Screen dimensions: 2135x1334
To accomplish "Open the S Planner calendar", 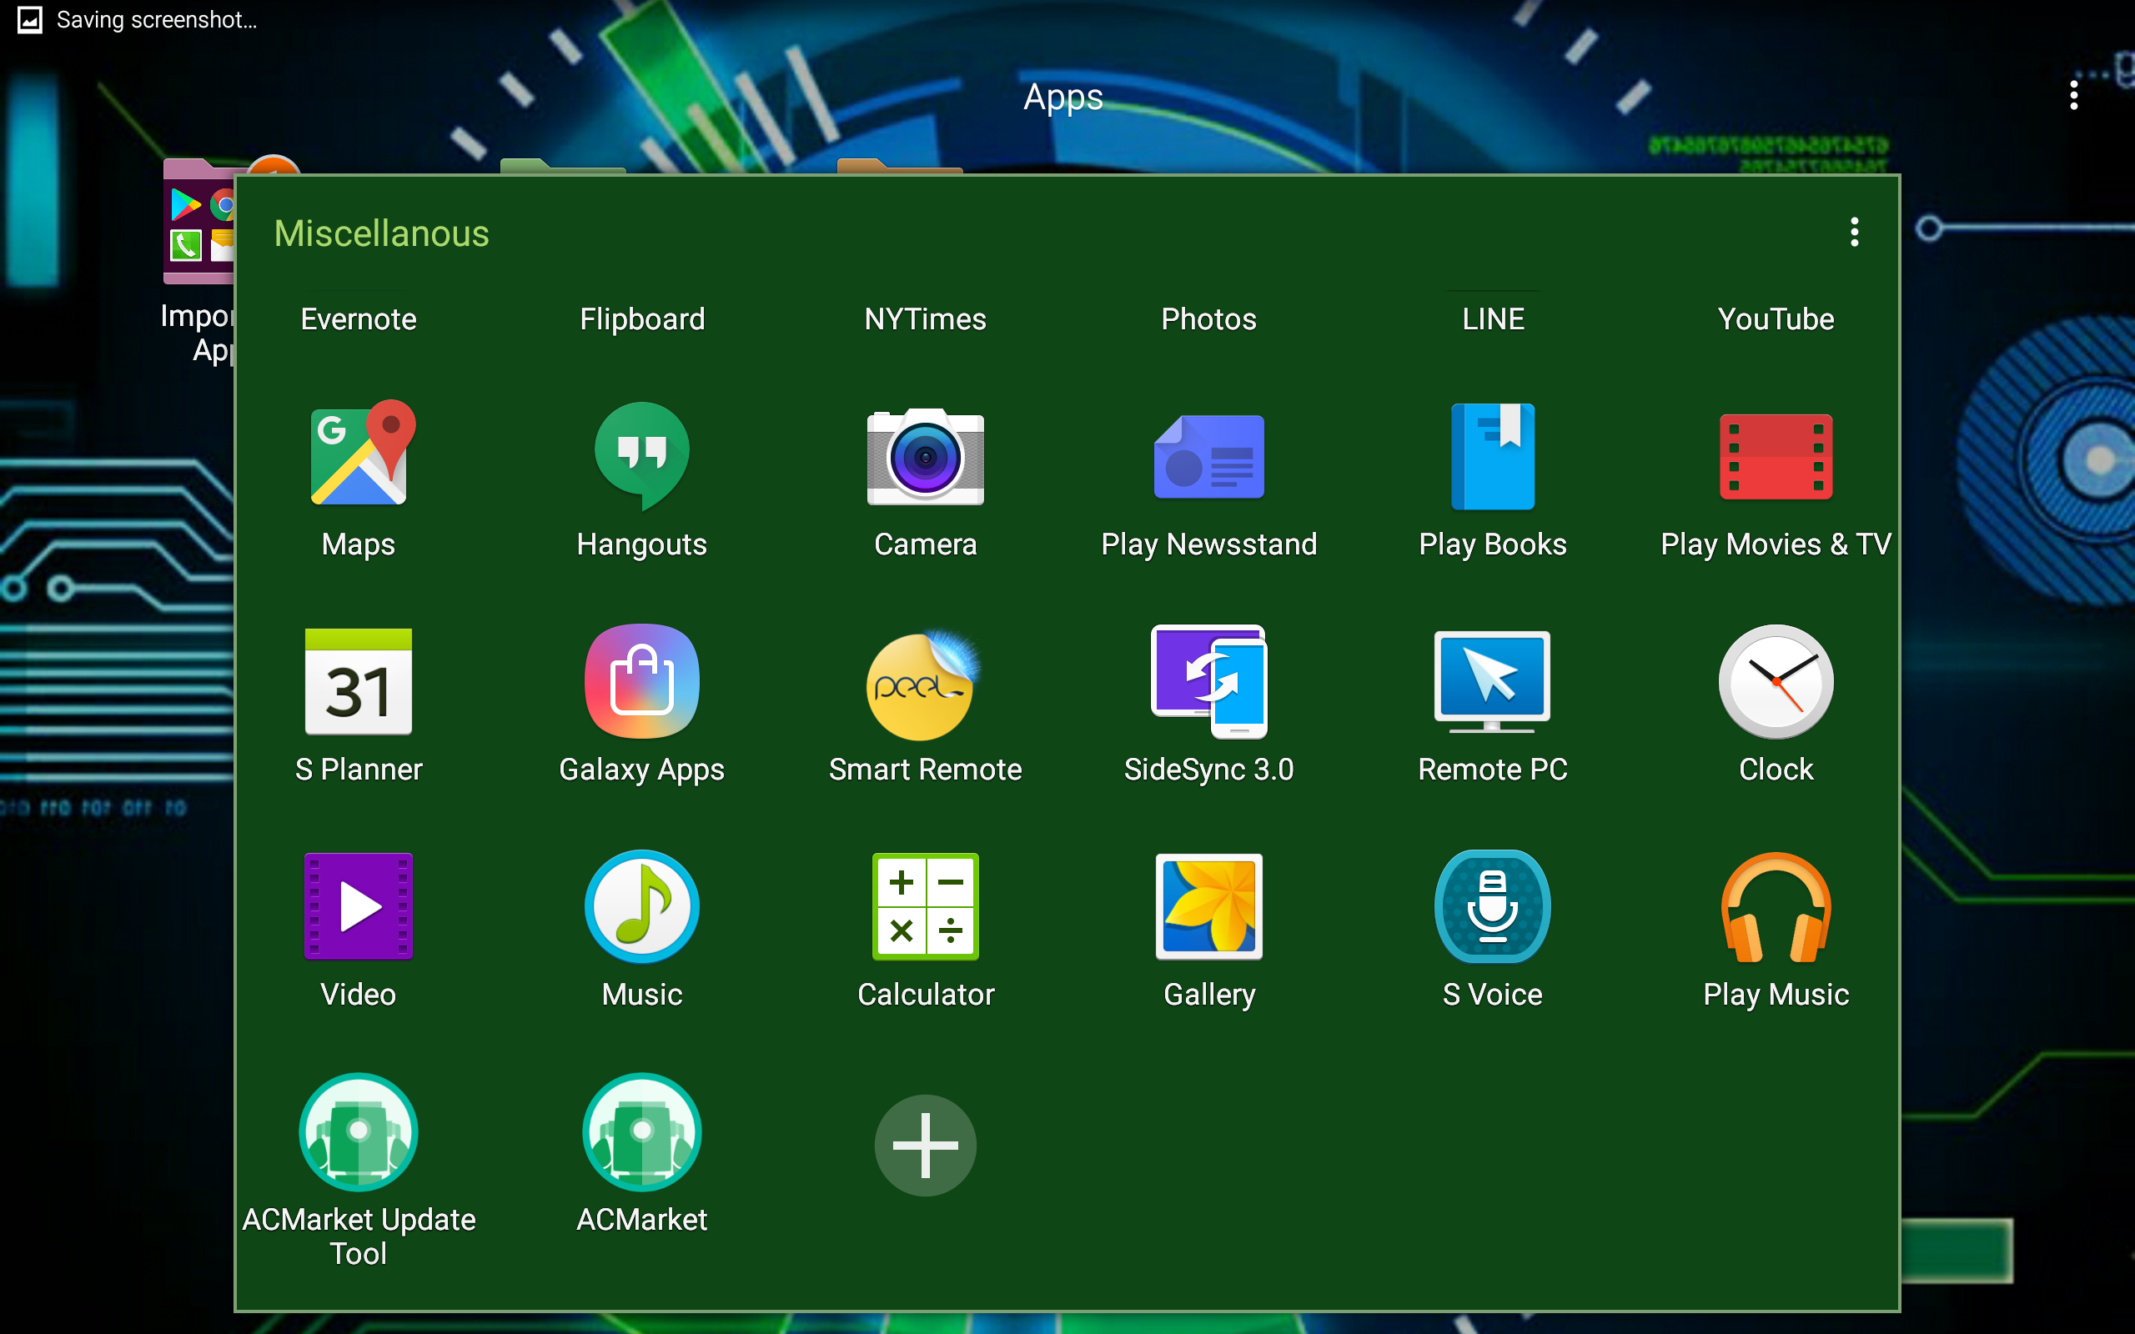I will (358, 681).
